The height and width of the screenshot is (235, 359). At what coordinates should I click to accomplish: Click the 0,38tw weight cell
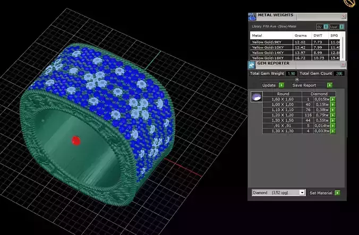click(x=322, y=110)
